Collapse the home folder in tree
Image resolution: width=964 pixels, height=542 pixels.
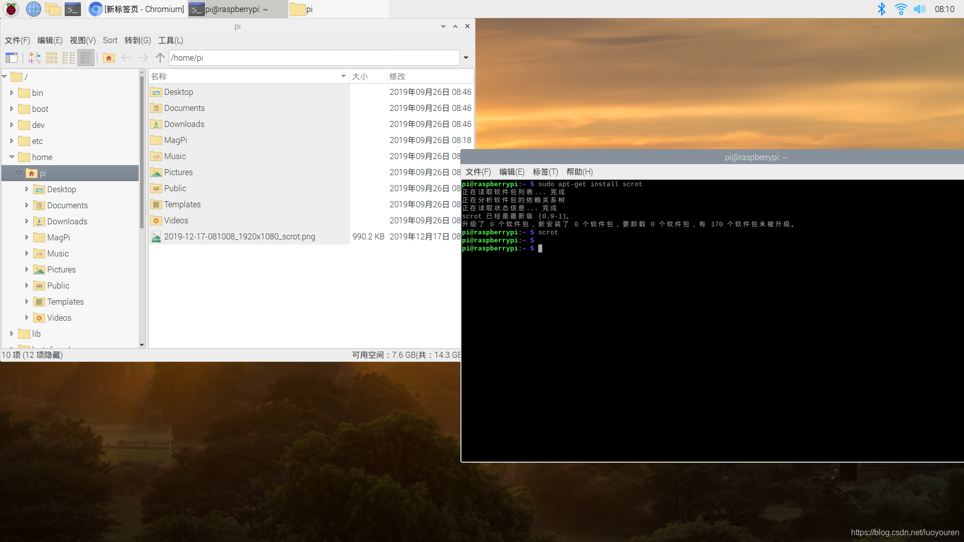[12, 157]
